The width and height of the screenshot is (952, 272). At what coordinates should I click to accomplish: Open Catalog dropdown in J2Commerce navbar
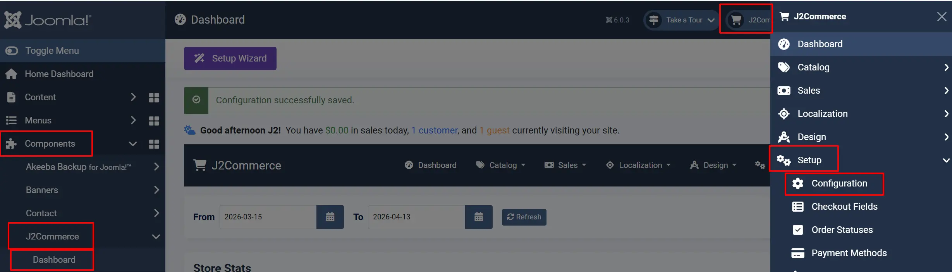(500, 165)
